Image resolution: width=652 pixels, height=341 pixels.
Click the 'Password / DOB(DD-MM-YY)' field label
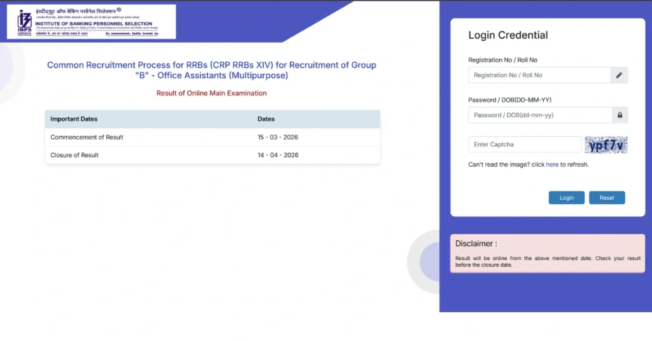point(510,100)
